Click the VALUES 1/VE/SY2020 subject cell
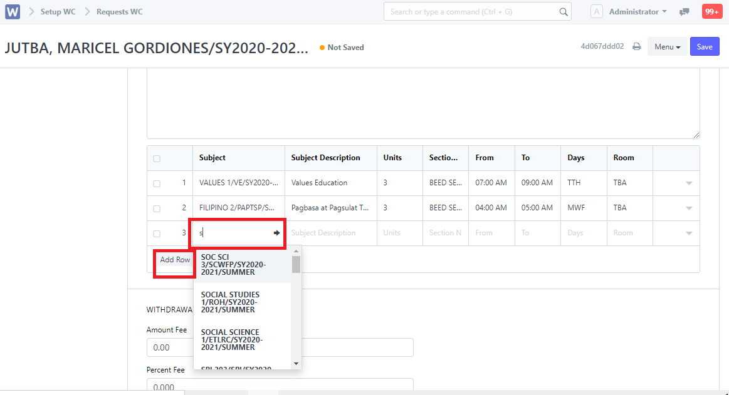This screenshot has height=395, width=729. pos(238,183)
